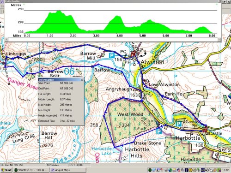Open the printer icon in the system tray
The height and width of the screenshot is (173, 231).
click(x=207, y=170)
